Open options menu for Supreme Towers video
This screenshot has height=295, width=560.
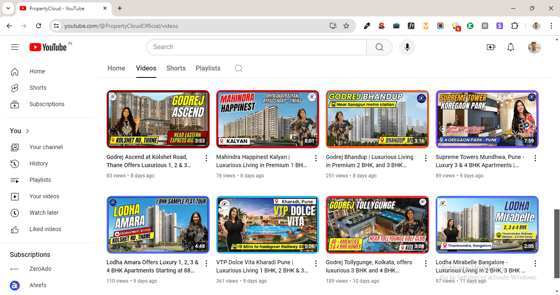coord(535,158)
